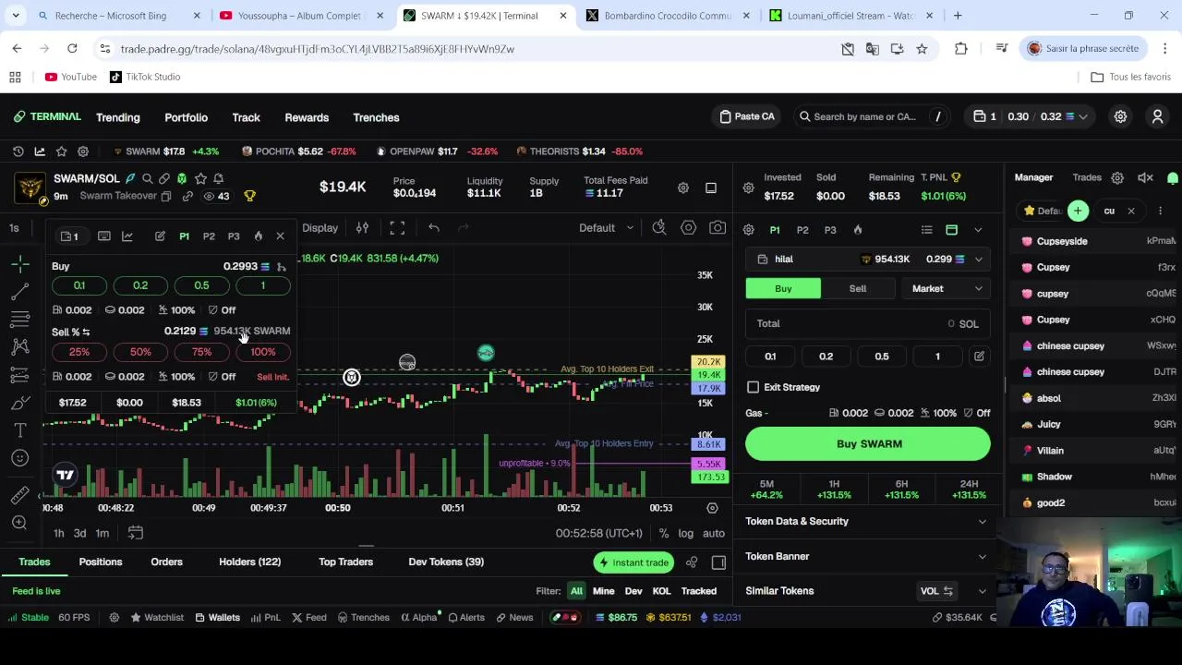Set a price alert with the bell icon
The width and height of the screenshot is (1182, 665).
[218, 178]
